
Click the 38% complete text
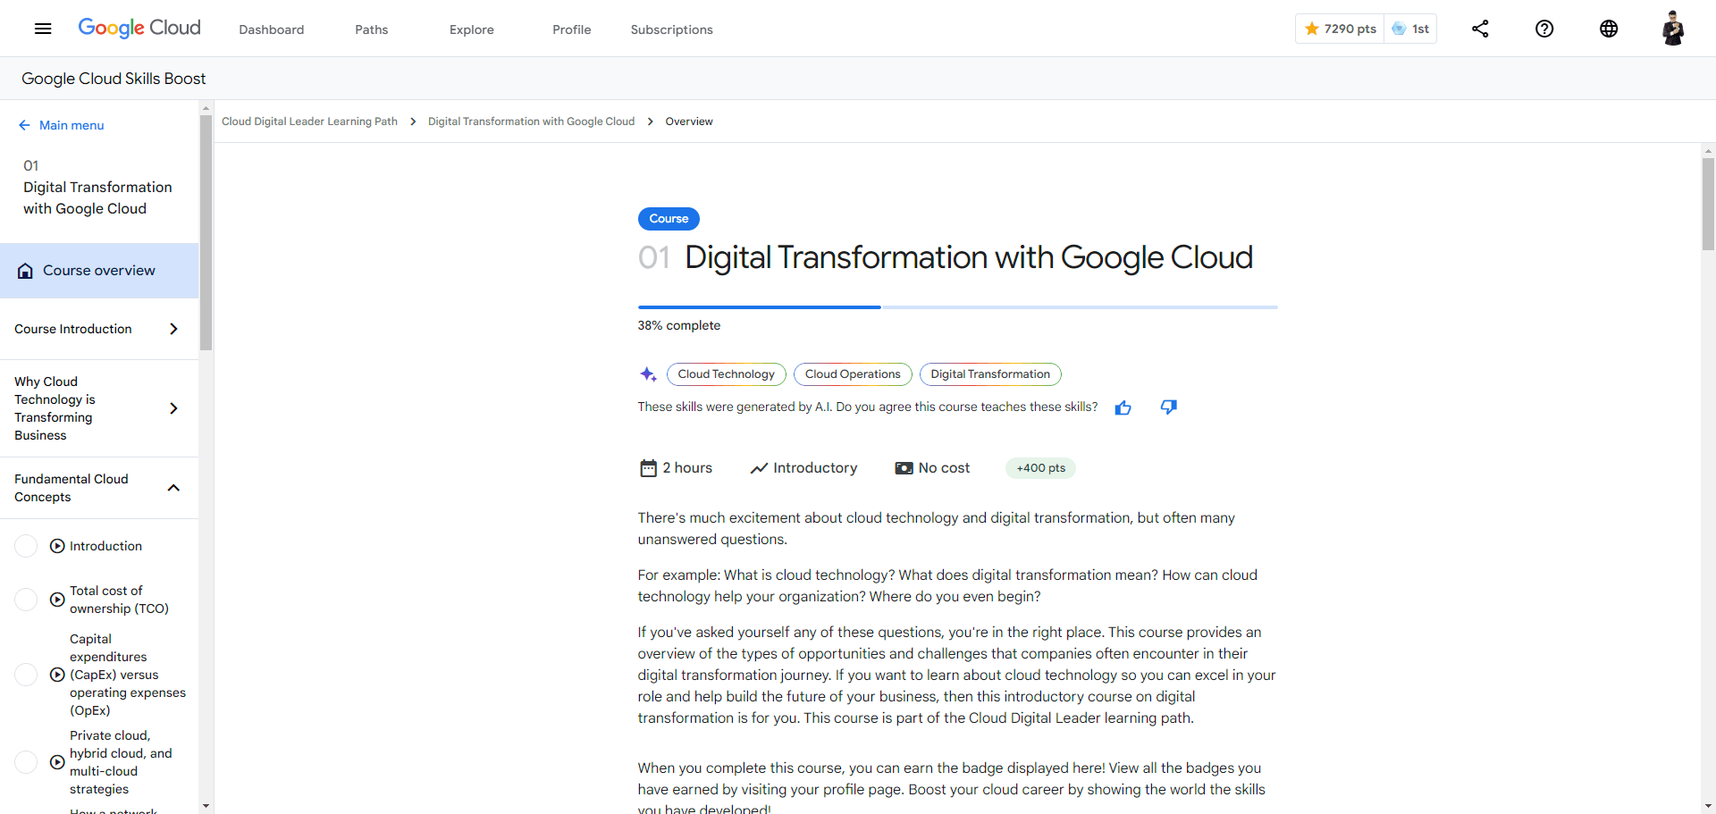[678, 325]
